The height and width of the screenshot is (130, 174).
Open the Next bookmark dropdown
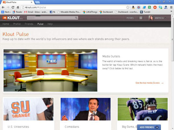[x=6, y=12]
